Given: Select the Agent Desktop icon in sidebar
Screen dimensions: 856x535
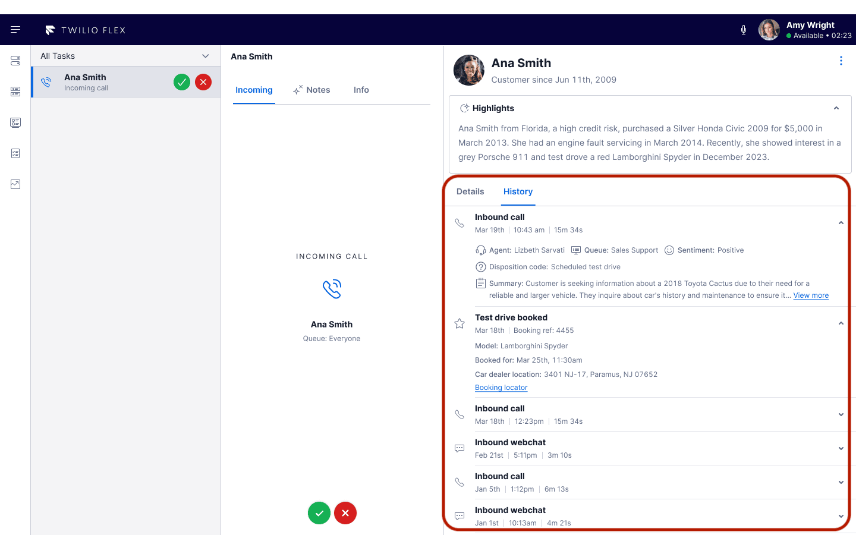Looking at the screenshot, I should 15,61.
